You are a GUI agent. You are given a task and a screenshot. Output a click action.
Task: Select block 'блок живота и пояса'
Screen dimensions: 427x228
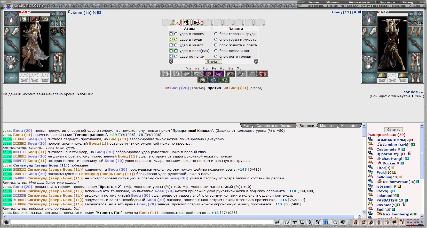coord(216,45)
